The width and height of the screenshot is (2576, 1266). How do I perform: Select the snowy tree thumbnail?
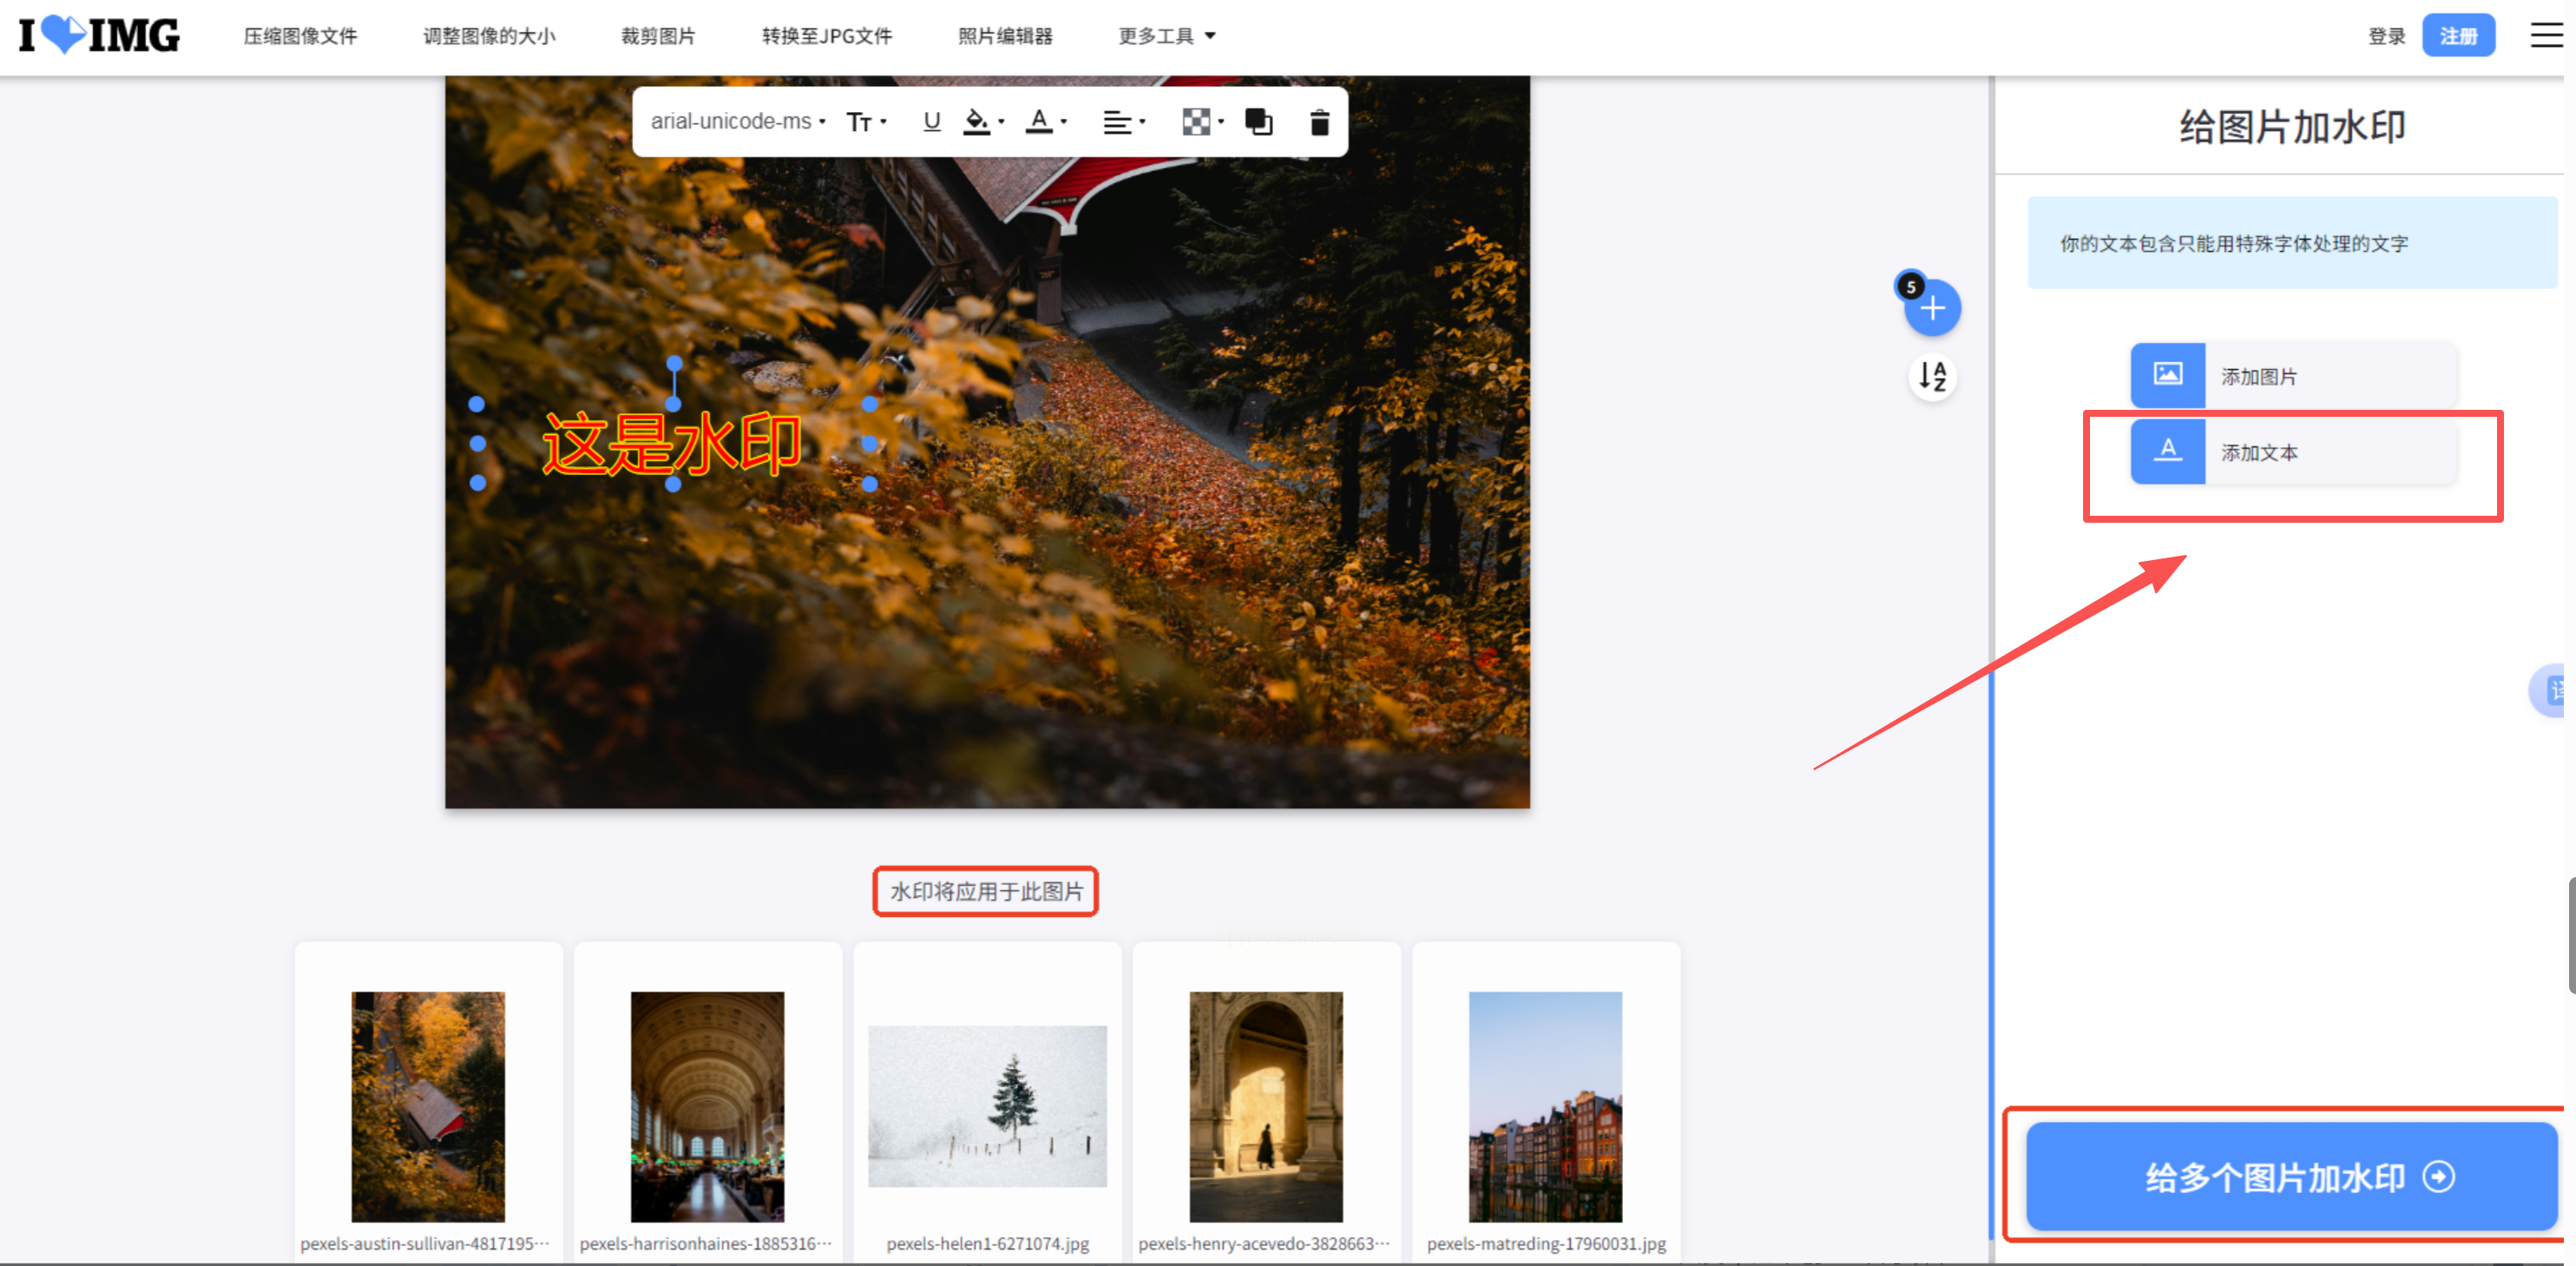click(986, 1104)
